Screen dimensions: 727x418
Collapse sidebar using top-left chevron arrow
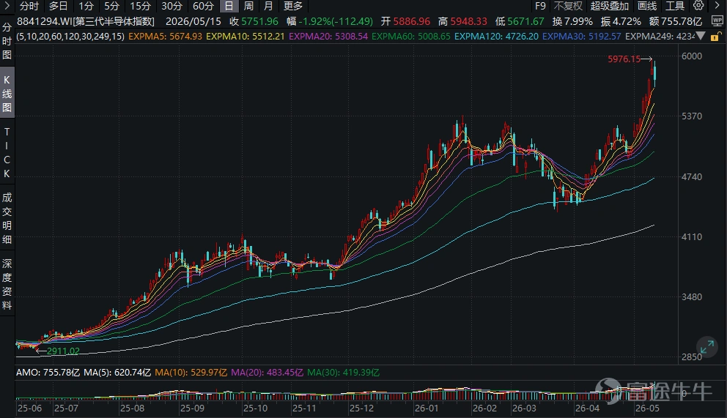tap(7, 6)
